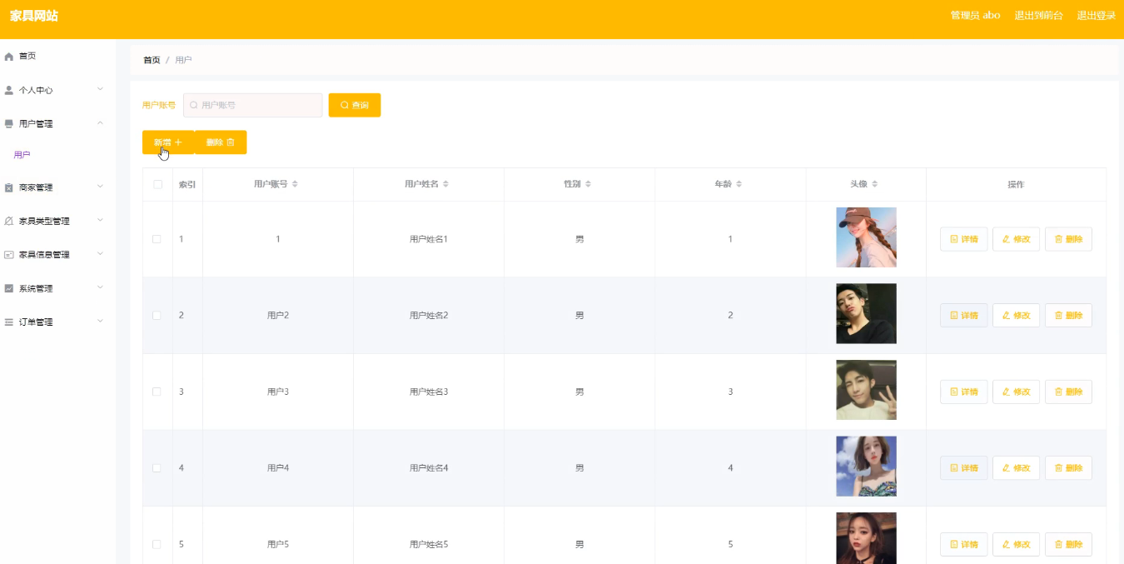The image size is (1124, 564).
Task: Click 退出登录 in the top bar
Action: [x=1096, y=16]
